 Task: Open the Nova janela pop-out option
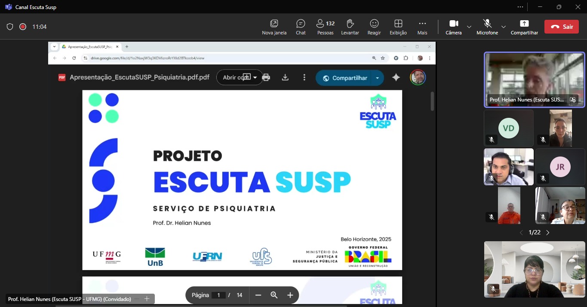[274, 27]
